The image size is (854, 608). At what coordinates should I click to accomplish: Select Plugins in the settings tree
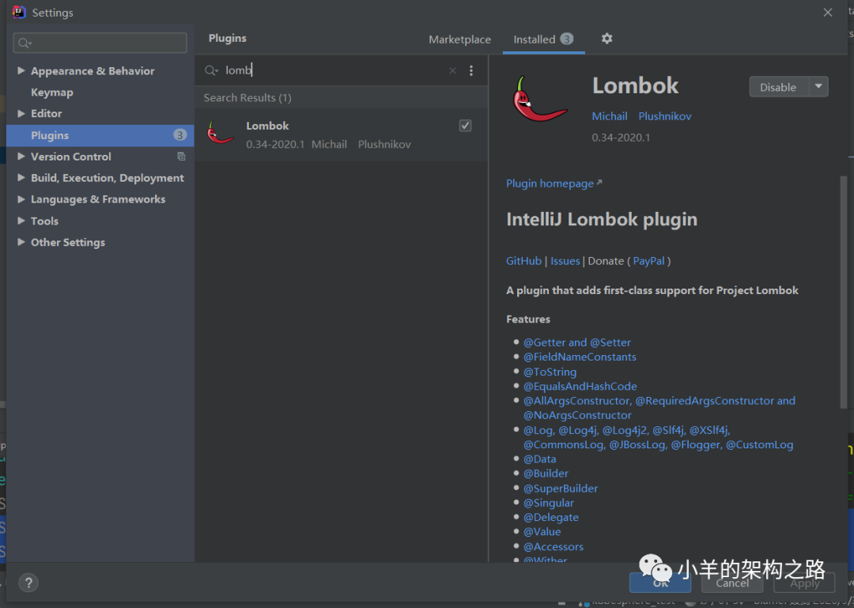point(100,135)
